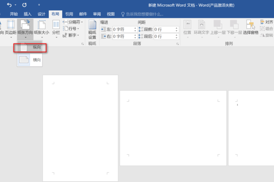Select 横向 landscape orientation option

tap(30, 60)
